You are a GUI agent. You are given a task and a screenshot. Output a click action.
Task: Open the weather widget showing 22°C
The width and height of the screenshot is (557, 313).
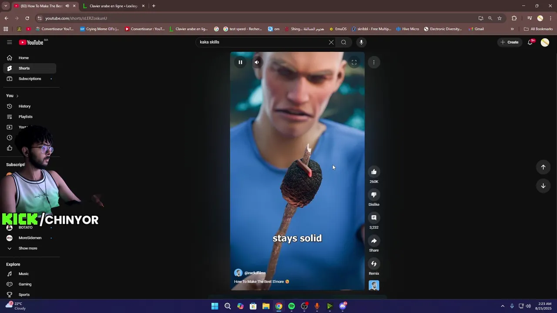click(16, 306)
